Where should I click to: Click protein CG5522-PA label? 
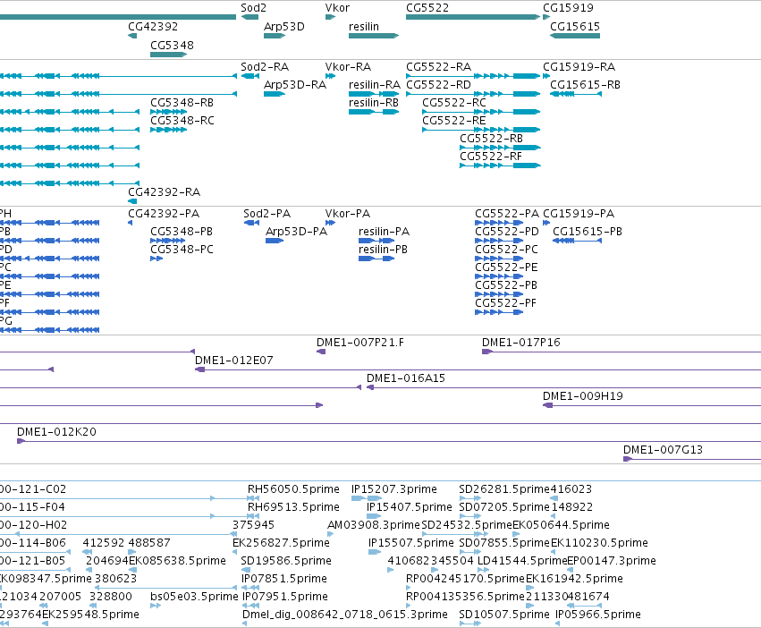pyautogui.click(x=507, y=214)
